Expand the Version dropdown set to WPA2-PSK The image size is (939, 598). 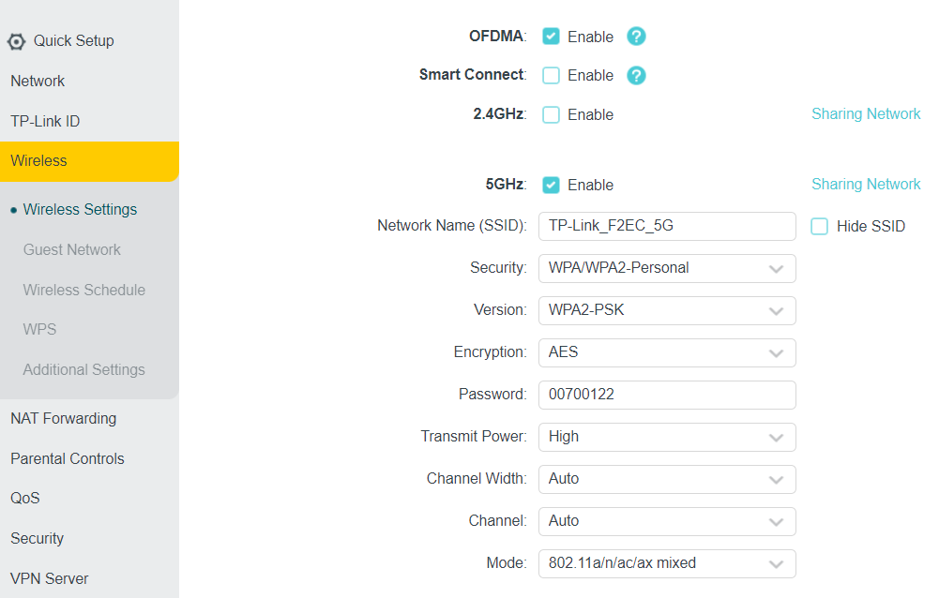click(667, 310)
